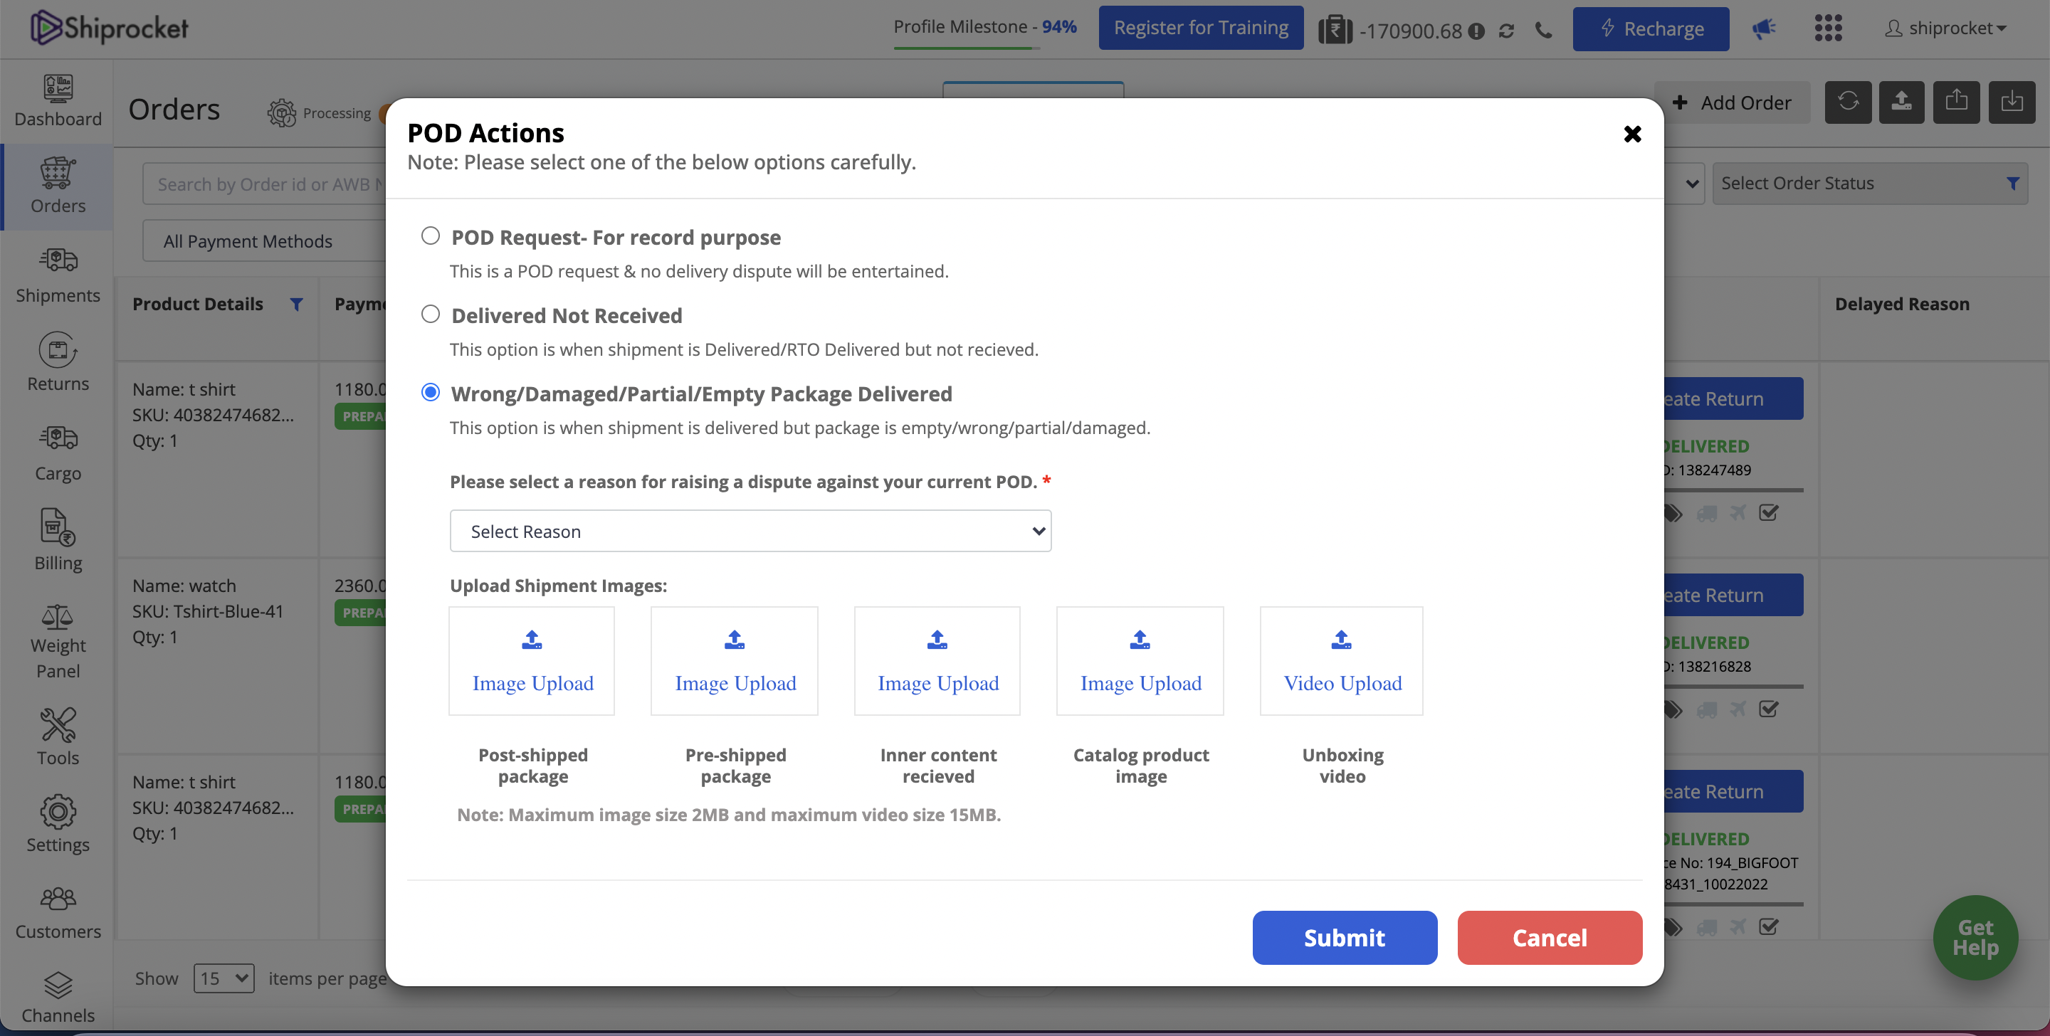Upload Pre-shipped package image
This screenshot has width=2050, height=1036.
click(x=735, y=660)
